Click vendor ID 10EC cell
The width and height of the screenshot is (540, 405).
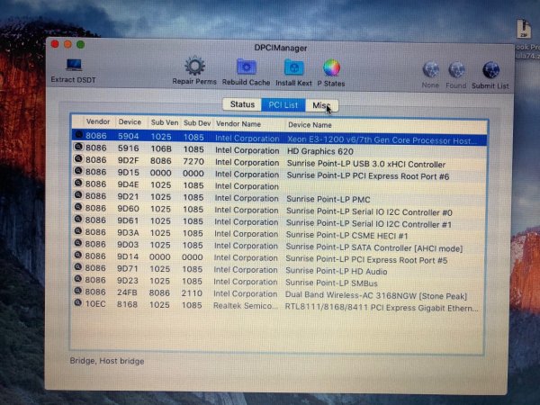(95, 304)
